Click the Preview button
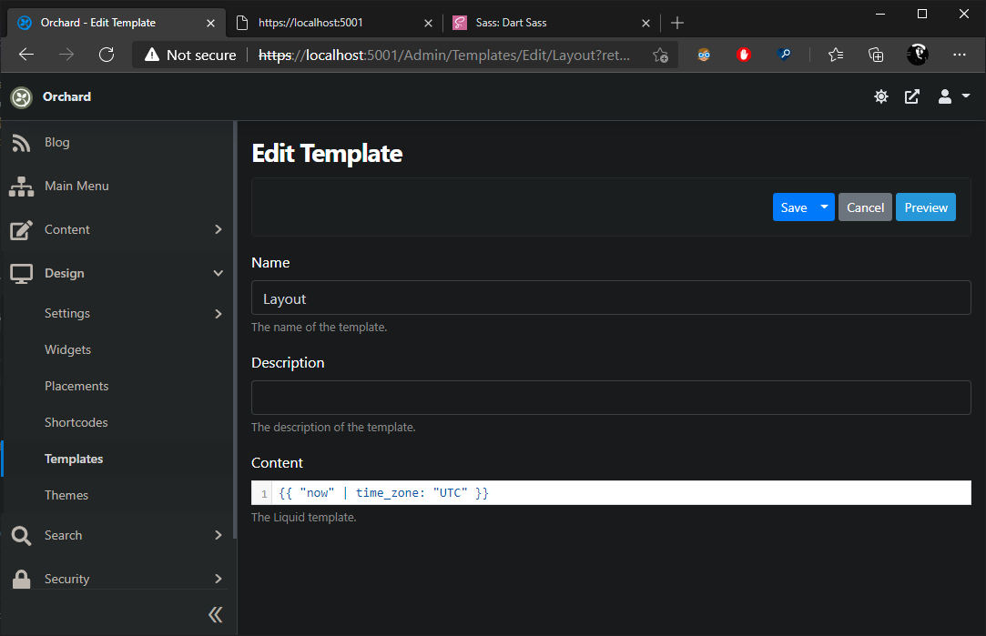The width and height of the screenshot is (986, 636). tap(925, 207)
